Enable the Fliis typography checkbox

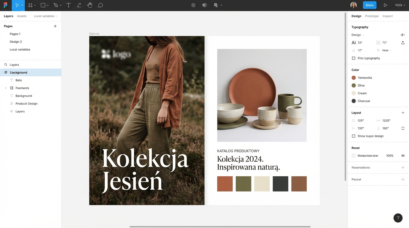tap(353, 58)
